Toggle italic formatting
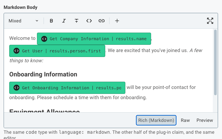 (x=64, y=21)
